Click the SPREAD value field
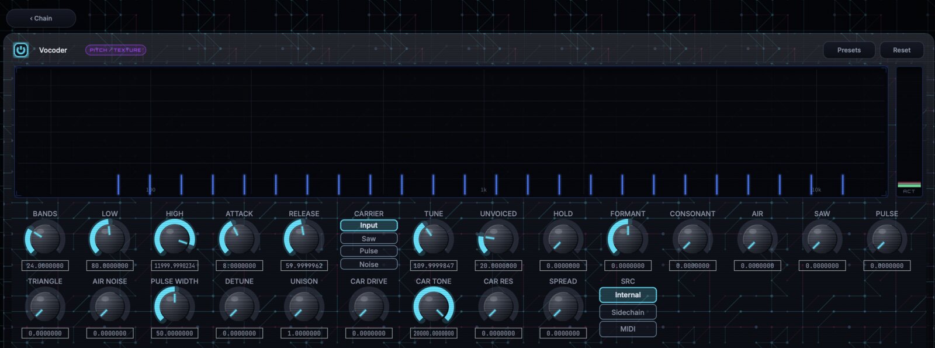935x348 pixels. click(563, 333)
